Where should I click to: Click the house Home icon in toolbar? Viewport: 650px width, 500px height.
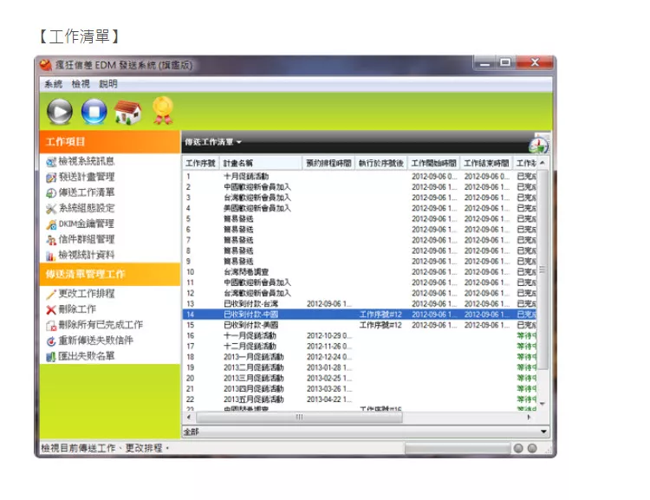pos(127,111)
